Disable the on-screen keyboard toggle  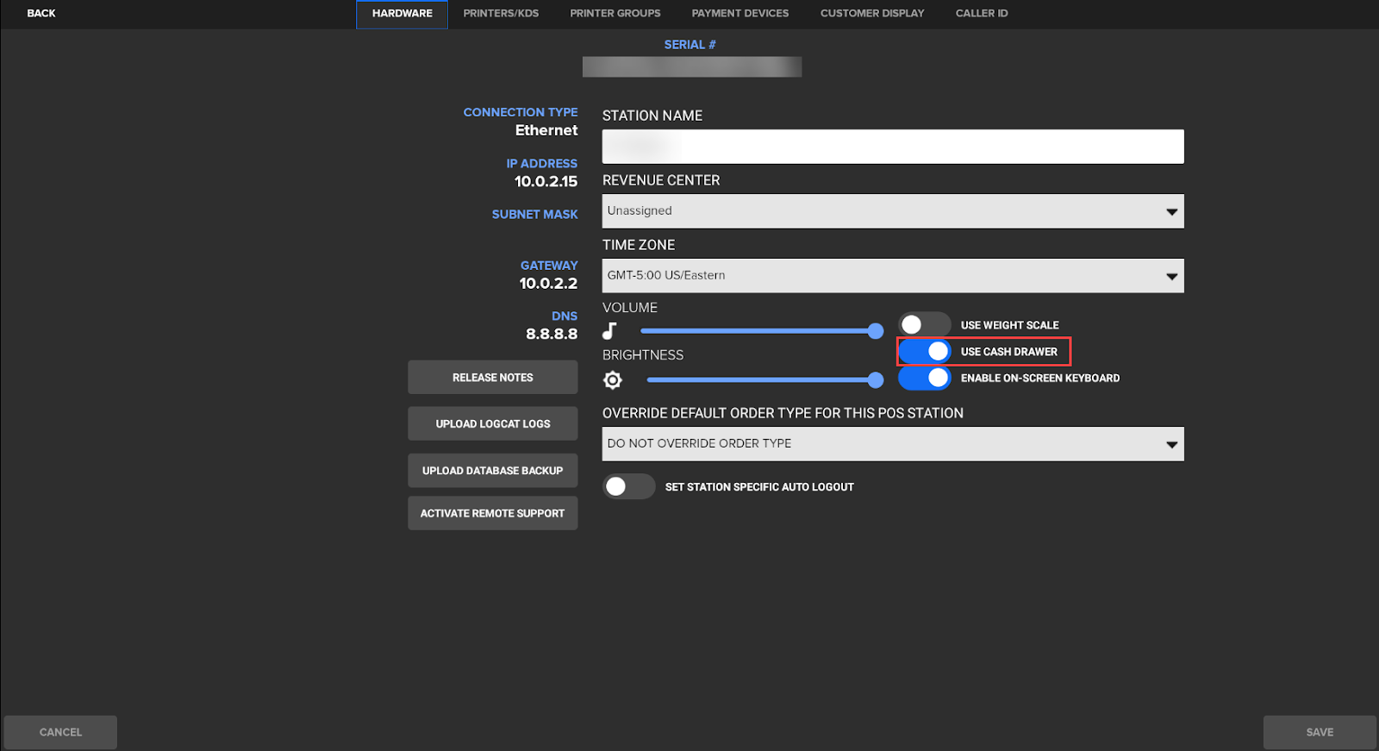[925, 379]
